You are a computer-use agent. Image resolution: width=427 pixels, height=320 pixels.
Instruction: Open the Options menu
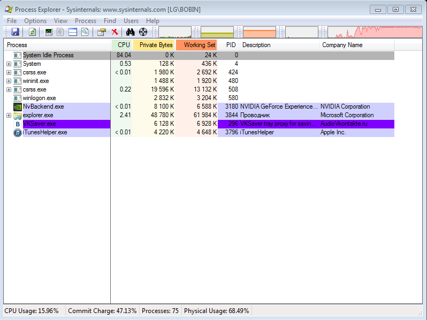coord(35,21)
